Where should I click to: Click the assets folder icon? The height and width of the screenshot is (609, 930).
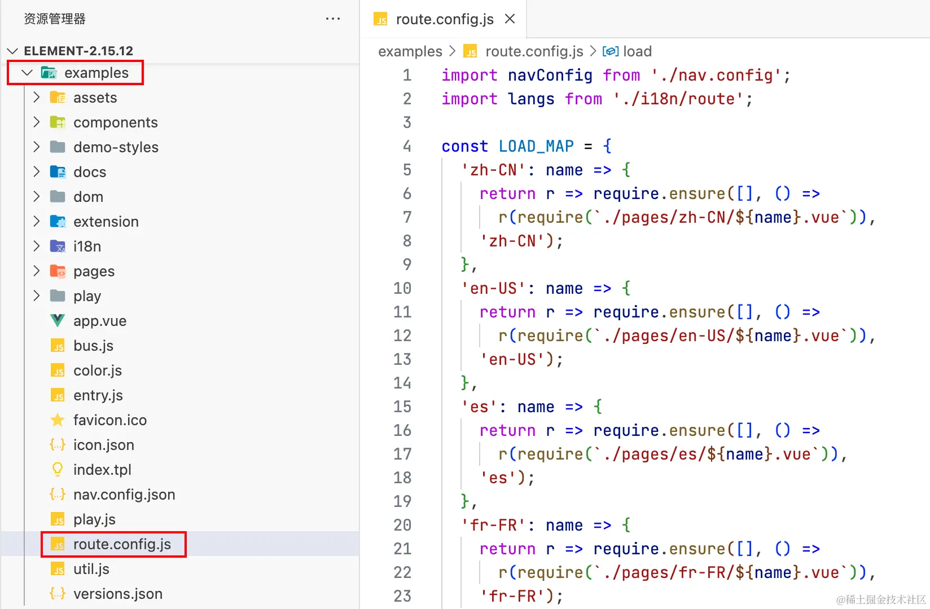pos(58,98)
